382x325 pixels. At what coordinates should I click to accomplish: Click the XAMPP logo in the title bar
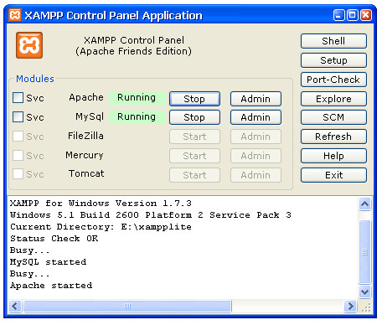pyautogui.click(x=15, y=15)
